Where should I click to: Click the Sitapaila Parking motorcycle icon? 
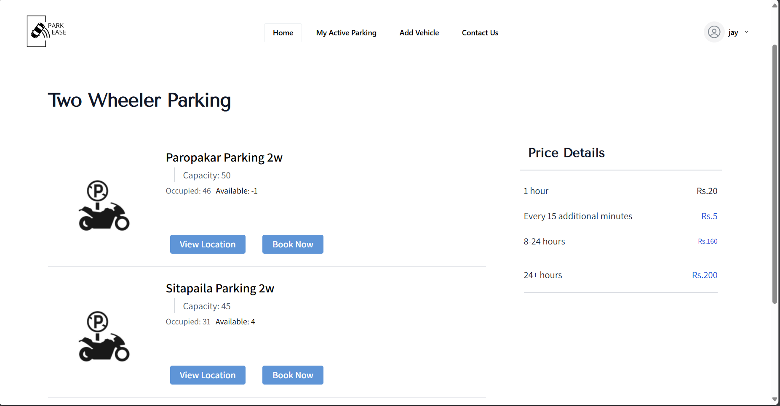pos(104,337)
